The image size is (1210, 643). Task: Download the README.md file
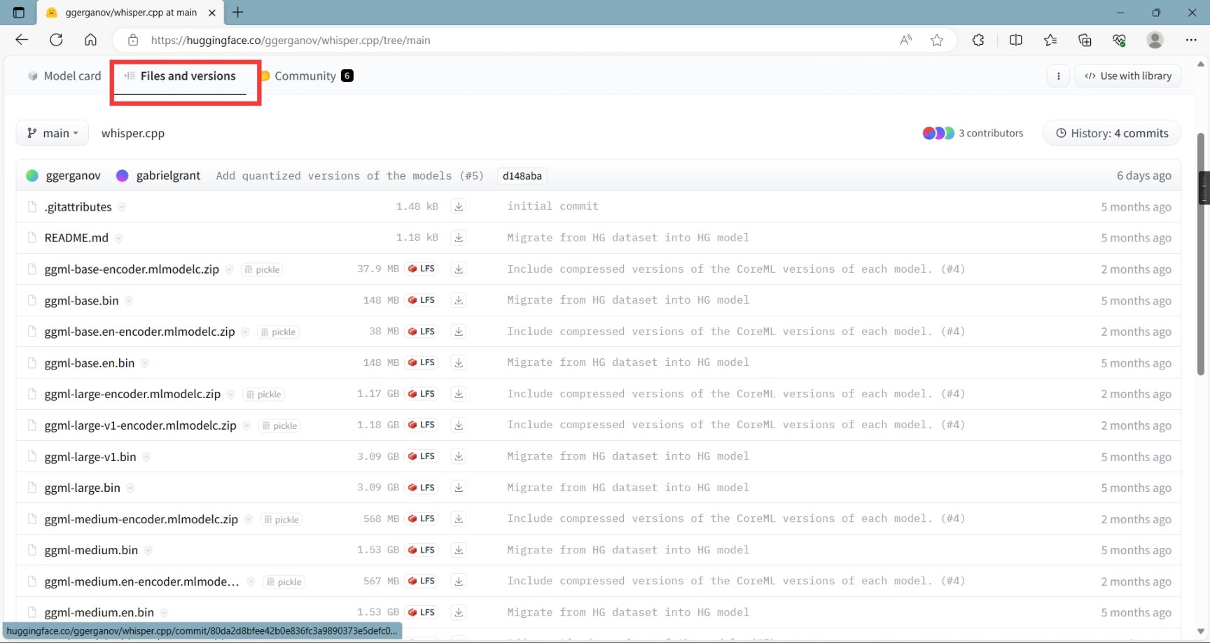[459, 238]
